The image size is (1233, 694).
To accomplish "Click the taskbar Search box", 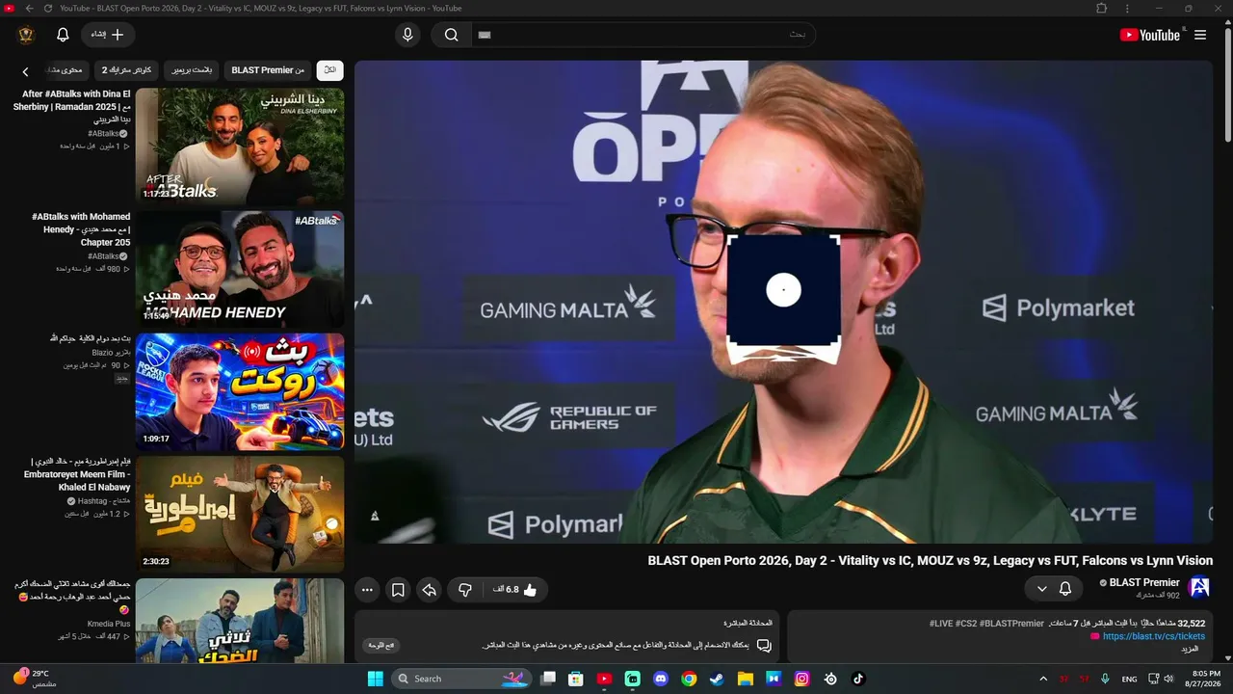I will tap(461, 679).
